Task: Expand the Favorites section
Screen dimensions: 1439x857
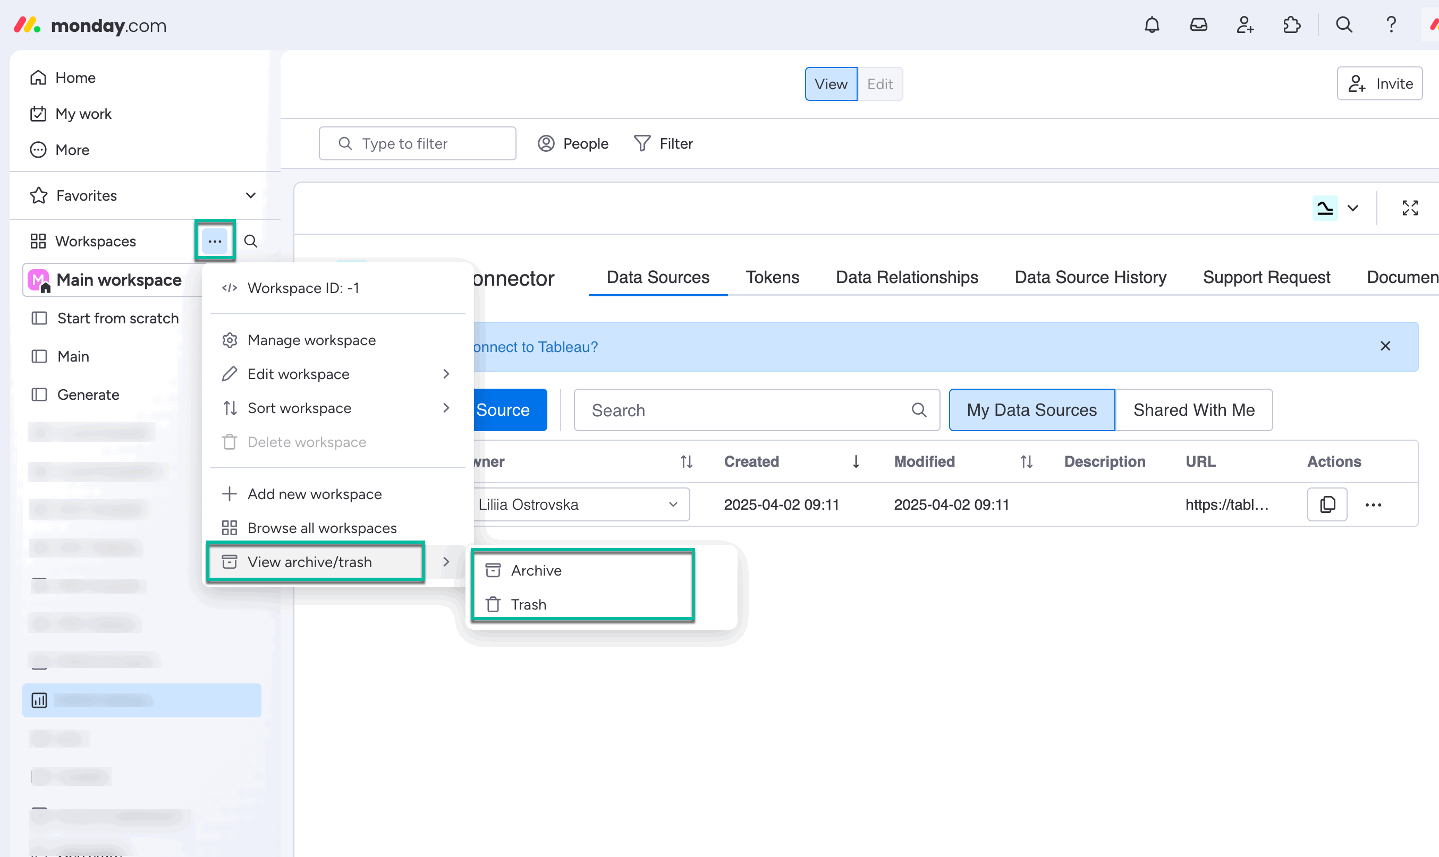Action: (251, 195)
